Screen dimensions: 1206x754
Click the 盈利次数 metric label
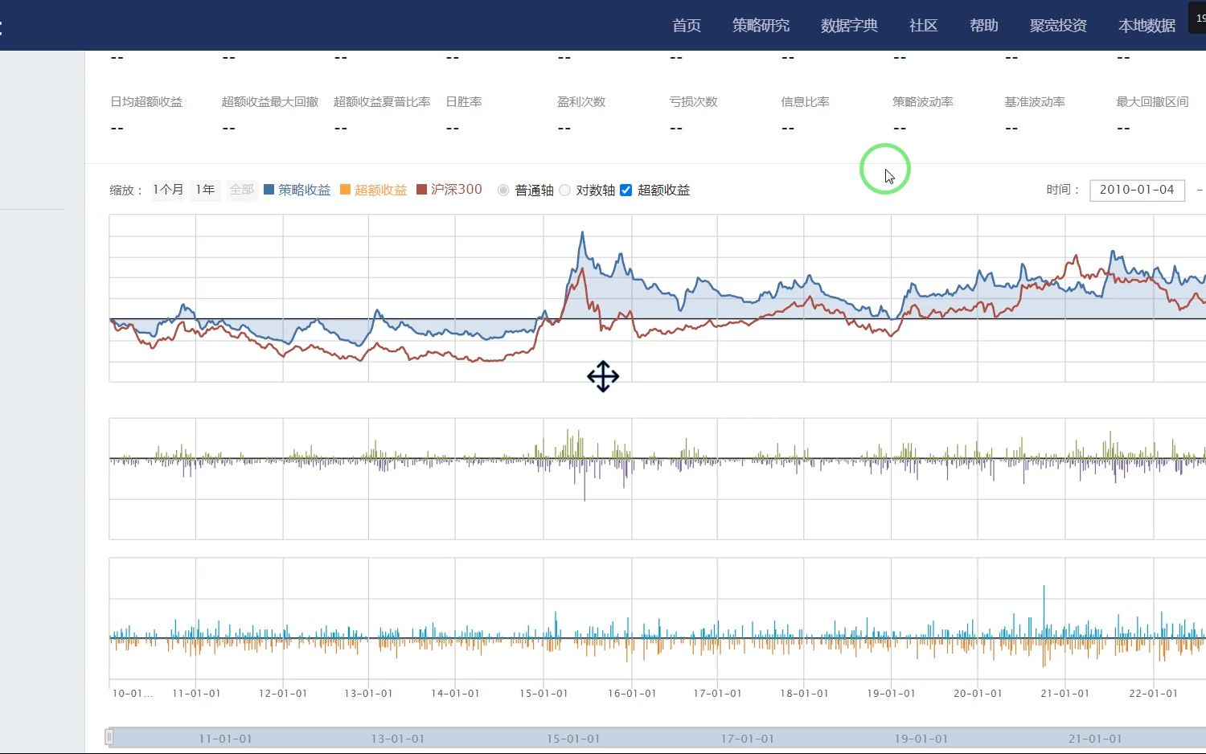pyautogui.click(x=581, y=102)
